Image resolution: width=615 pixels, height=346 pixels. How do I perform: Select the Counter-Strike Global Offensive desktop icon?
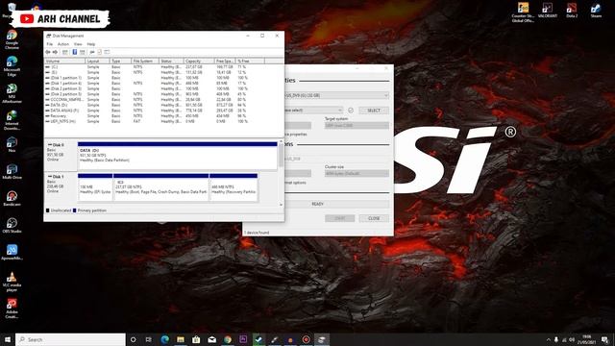click(x=523, y=12)
